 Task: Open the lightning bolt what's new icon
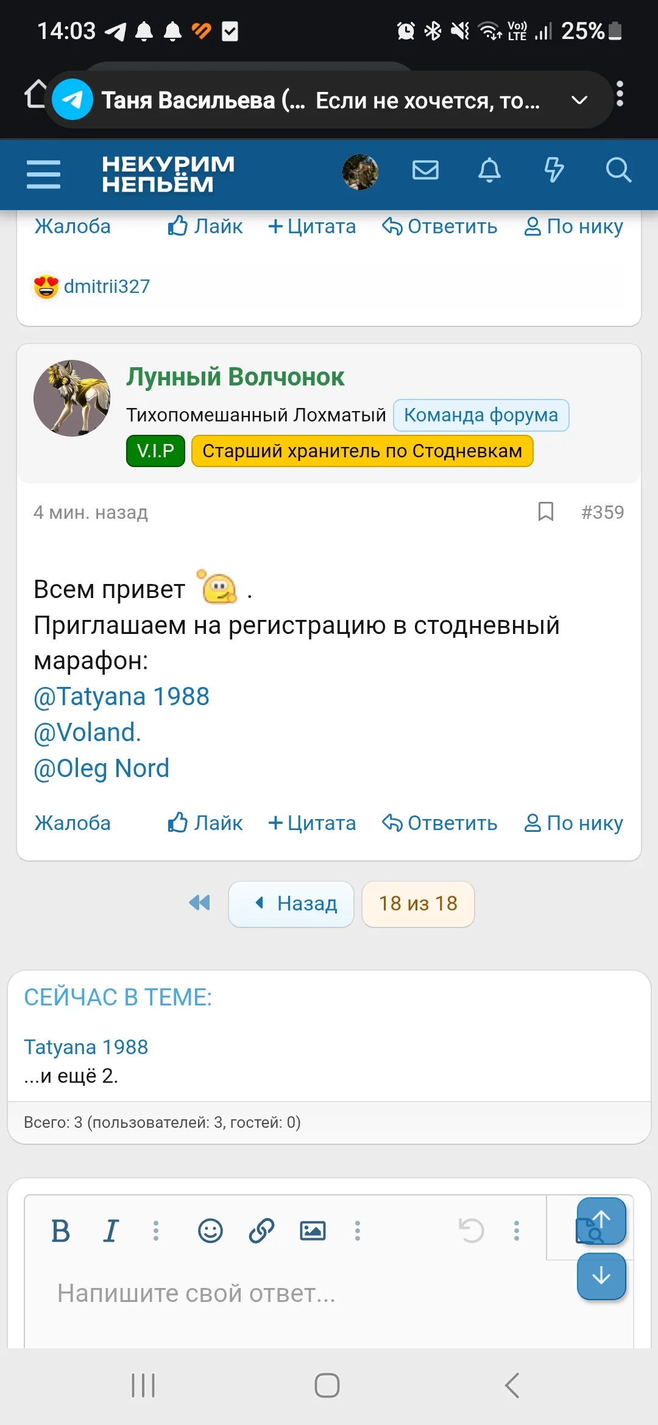click(554, 171)
